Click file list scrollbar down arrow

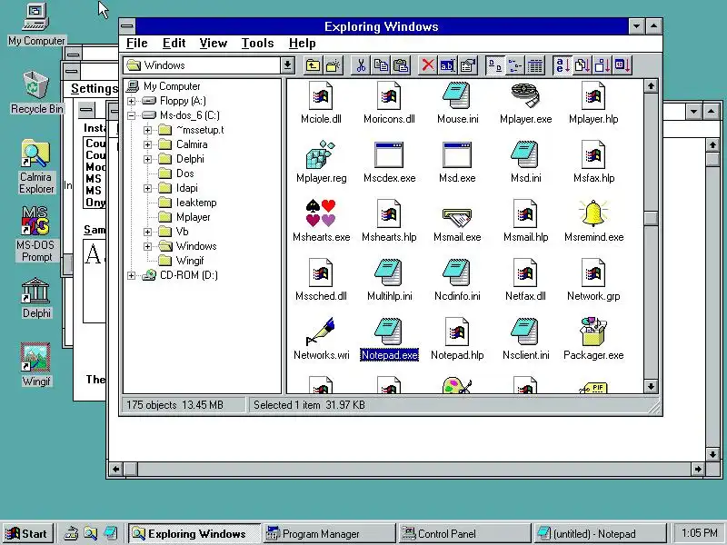tap(651, 386)
